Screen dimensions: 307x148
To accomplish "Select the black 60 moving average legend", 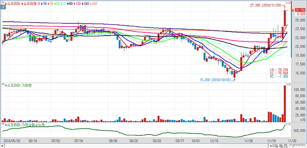I will 70,4.
